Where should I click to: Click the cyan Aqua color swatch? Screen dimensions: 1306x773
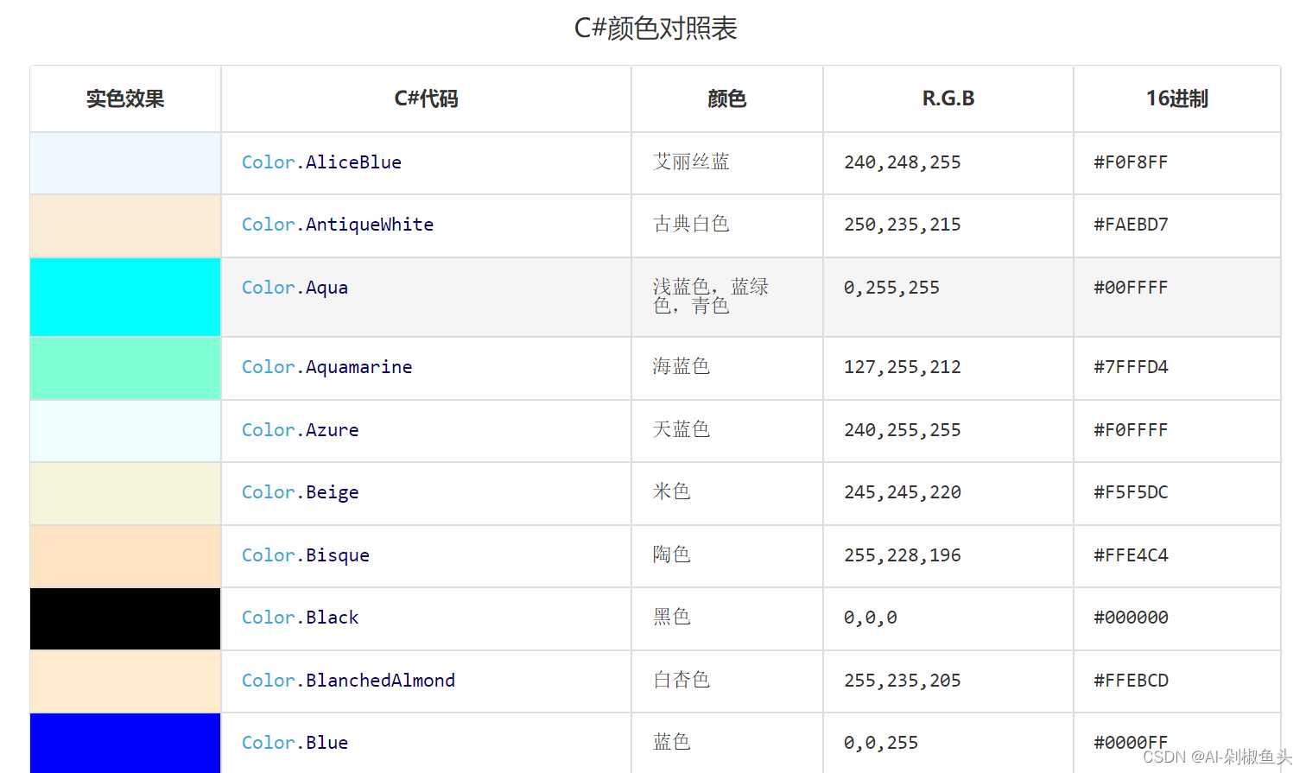[x=124, y=296]
